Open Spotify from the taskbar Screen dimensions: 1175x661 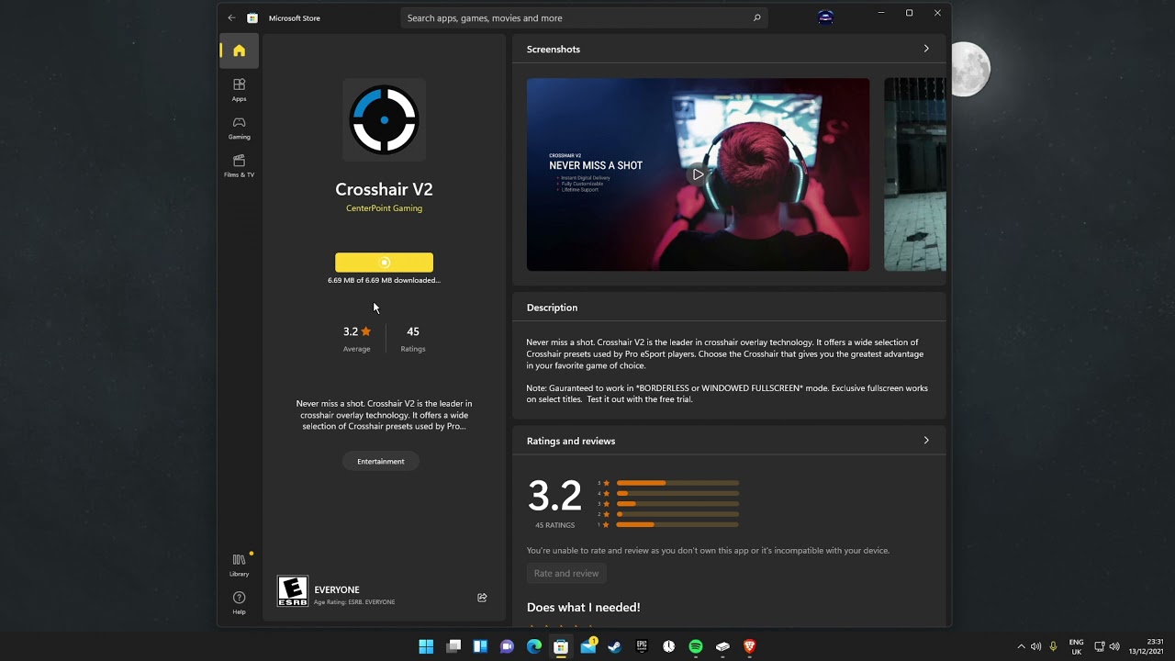point(696,646)
